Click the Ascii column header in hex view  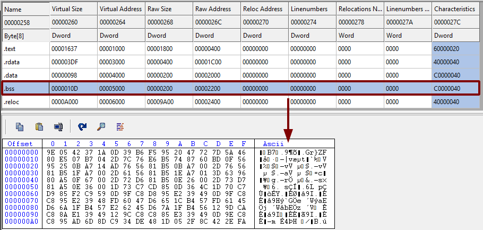[x=273, y=143]
